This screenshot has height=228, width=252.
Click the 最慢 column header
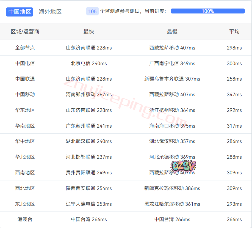point(172,32)
